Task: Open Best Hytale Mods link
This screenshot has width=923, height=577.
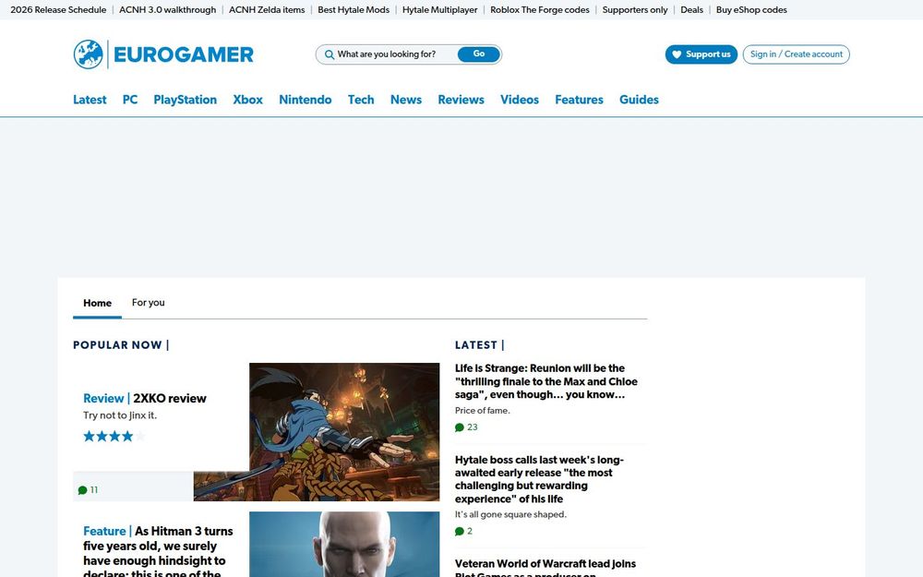Action: coord(354,9)
